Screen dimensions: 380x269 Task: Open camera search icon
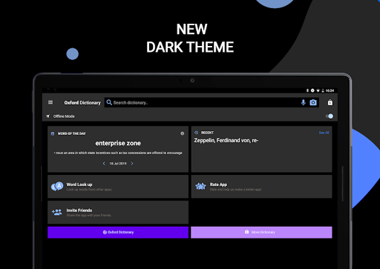click(x=313, y=102)
